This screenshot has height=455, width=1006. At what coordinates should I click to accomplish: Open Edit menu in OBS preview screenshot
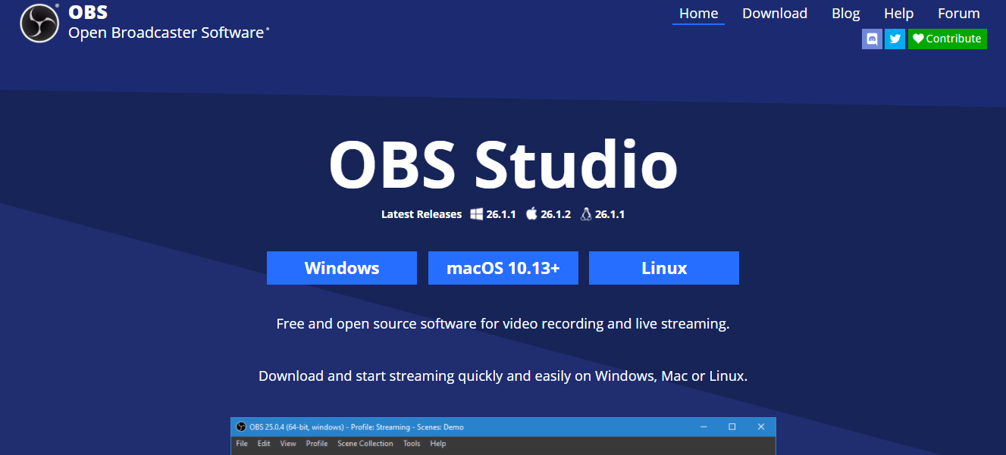click(264, 444)
